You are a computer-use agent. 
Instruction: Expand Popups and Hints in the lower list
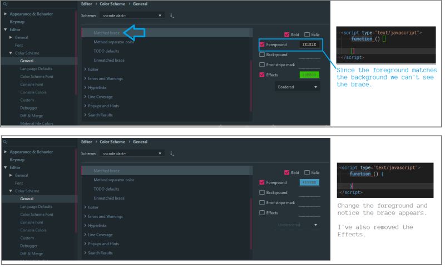pos(85,244)
